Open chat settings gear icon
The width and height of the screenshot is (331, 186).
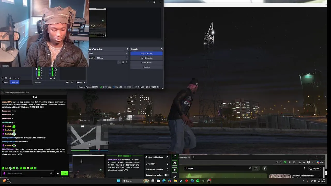58,173
